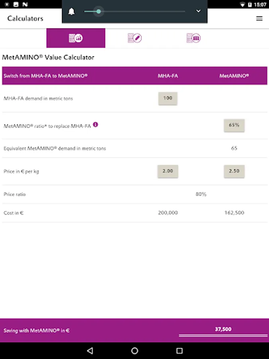Image resolution: width=269 pixels, height=359 pixels.
Task: Select the value calculator tab with chart icon
Action: (x=76, y=38)
